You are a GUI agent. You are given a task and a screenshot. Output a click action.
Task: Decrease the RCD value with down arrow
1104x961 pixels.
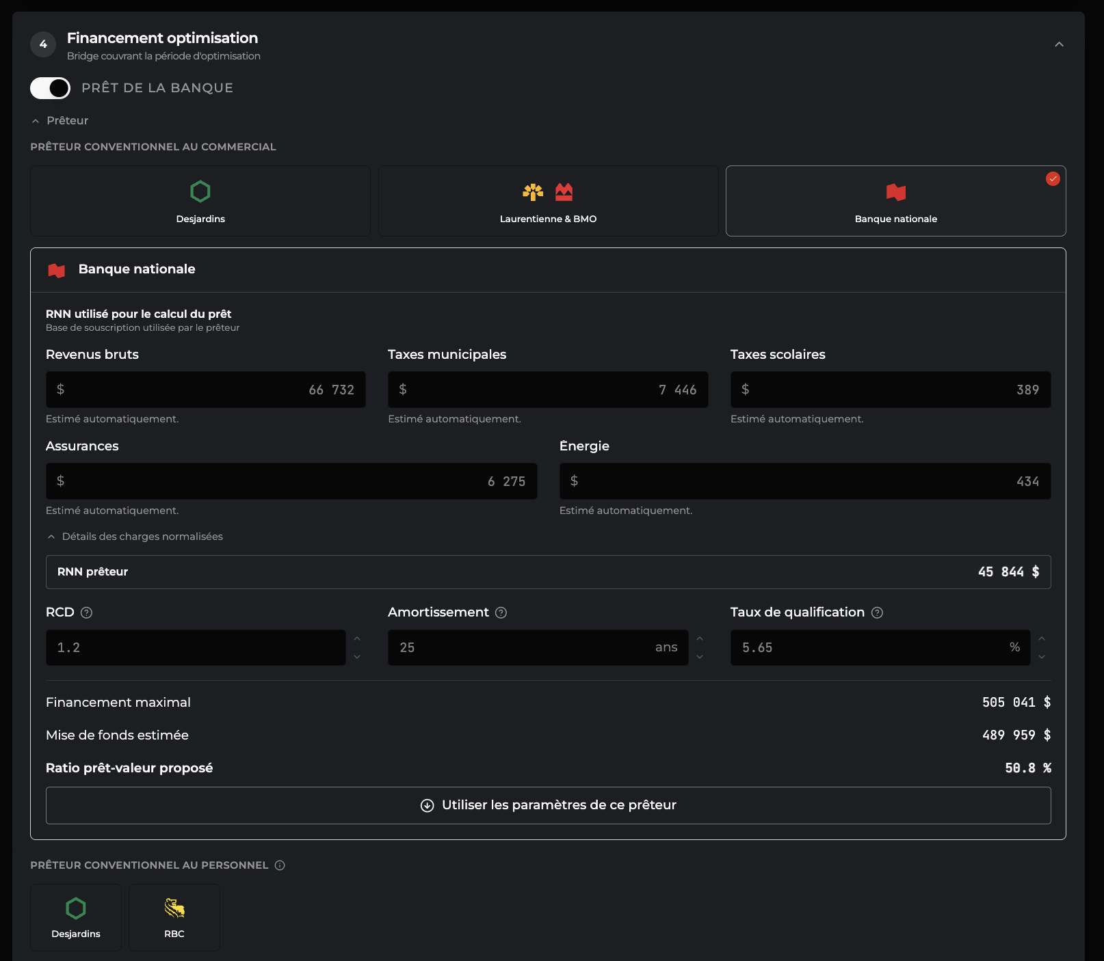point(357,657)
